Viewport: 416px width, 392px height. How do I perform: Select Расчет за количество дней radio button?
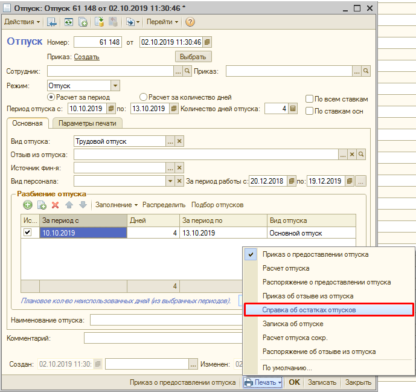click(144, 97)
